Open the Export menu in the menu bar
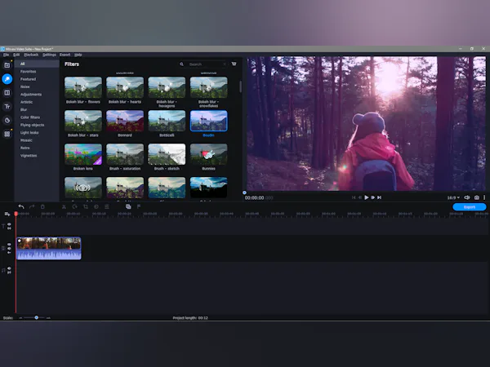 [65, 55]
